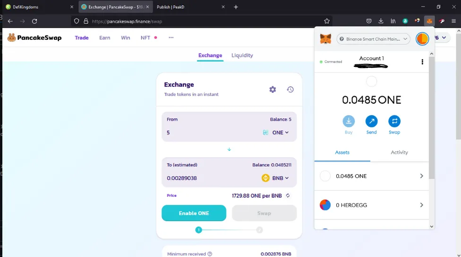Image resolution: width=461 pixels, height=257 pixels.
Task: Click the MetaMask Send icon
Action: point(371,121)
